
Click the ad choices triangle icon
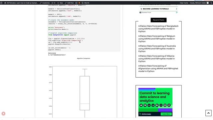(177, 12)
